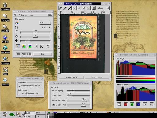This screenshot has height=118, width=157.
Task: Select the white point pipette in Preview
Action: coord(60,8)
